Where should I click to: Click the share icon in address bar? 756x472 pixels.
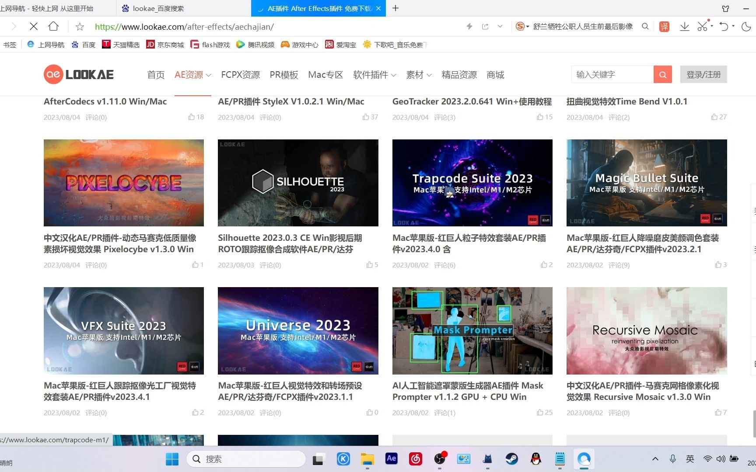click(x=485, y=27)
